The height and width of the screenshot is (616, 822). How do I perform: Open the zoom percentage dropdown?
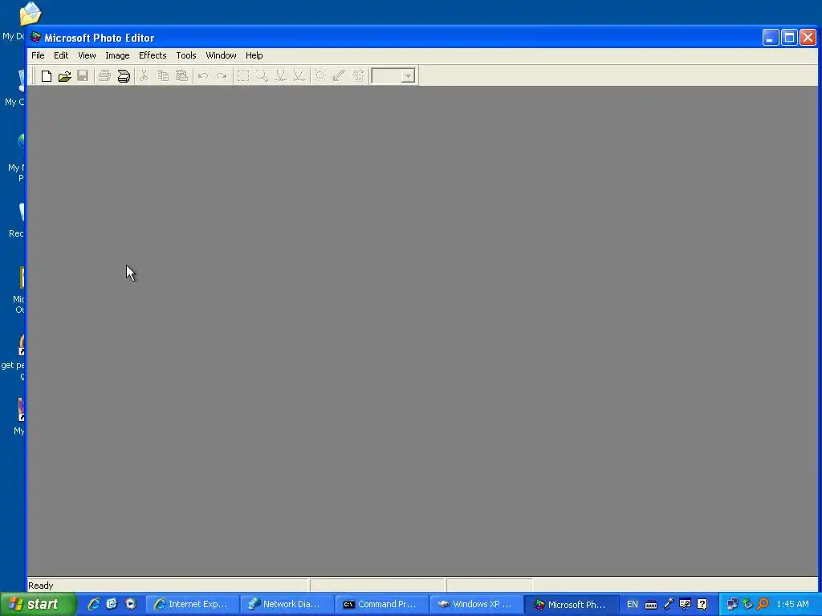(409, 76)
